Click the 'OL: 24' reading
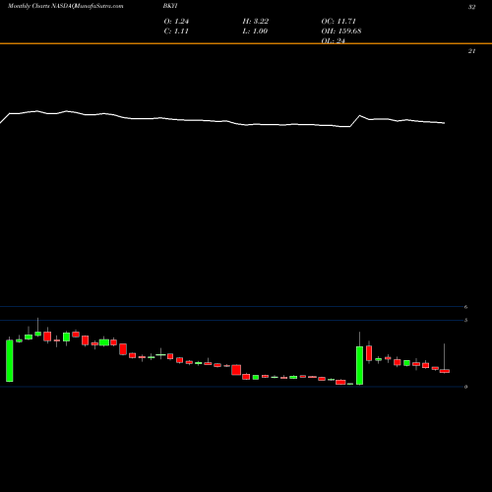Screen dimensions: 492x492 click(333, 40)
